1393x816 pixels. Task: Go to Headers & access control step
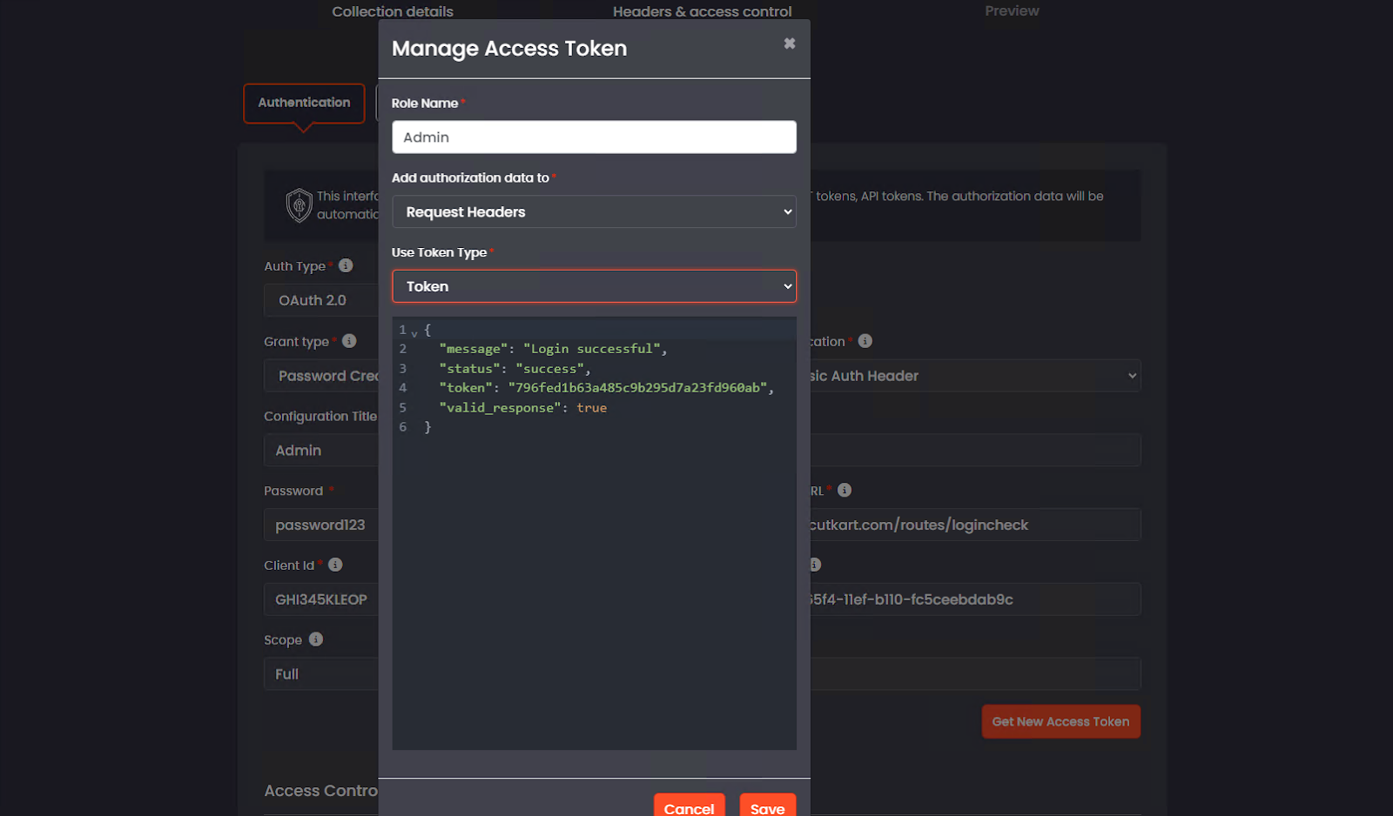point(703,11)
